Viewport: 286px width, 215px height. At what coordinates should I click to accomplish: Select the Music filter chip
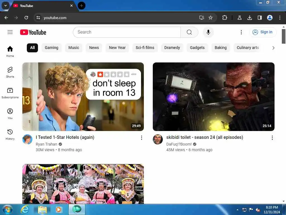[74, 48]
